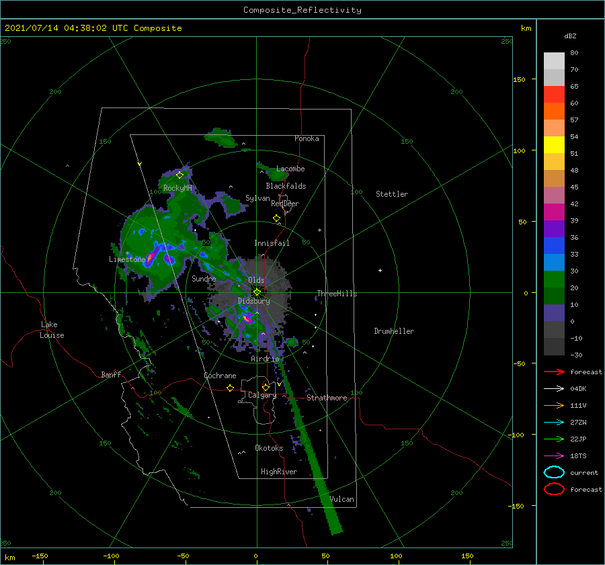Pick the purple 36-39 dBZ color swatch
605x565 pixels.
click(x=554, y=229)
